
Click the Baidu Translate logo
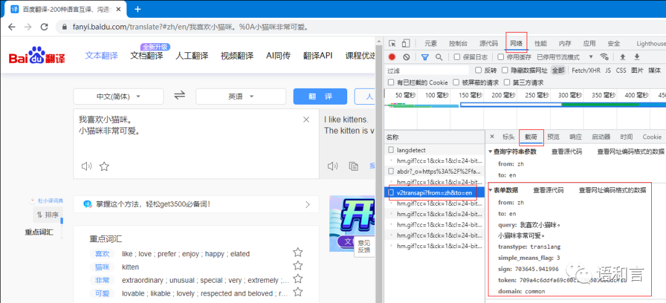[x=38, y=55]
